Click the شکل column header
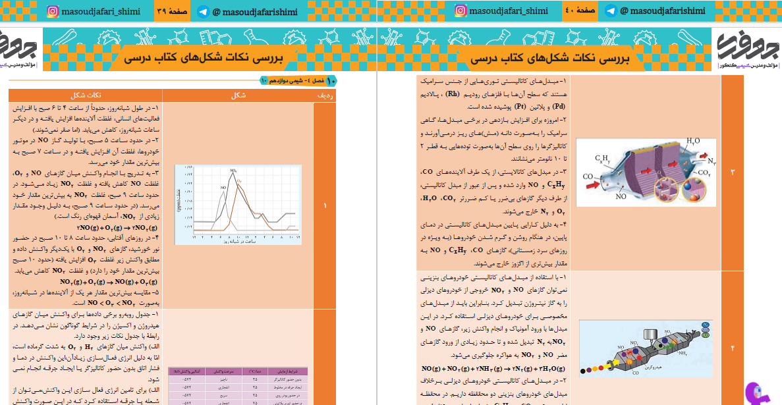This screenshot has width=782, height=405. (x=238, y=95)
